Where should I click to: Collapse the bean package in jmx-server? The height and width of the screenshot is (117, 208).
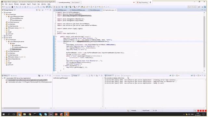coord(9,44)
